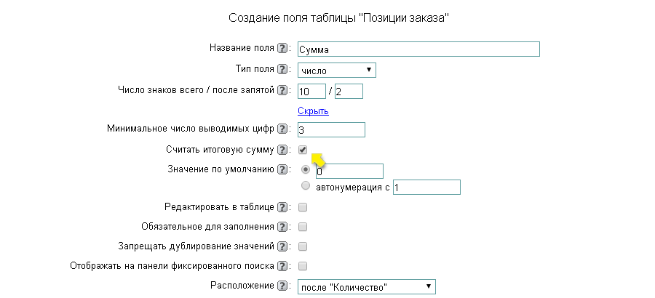Show help for "Минимальное число выводимых цифр"
This screenshot has width=655, height=298.
pyautogui.click(x=282, y=129)
